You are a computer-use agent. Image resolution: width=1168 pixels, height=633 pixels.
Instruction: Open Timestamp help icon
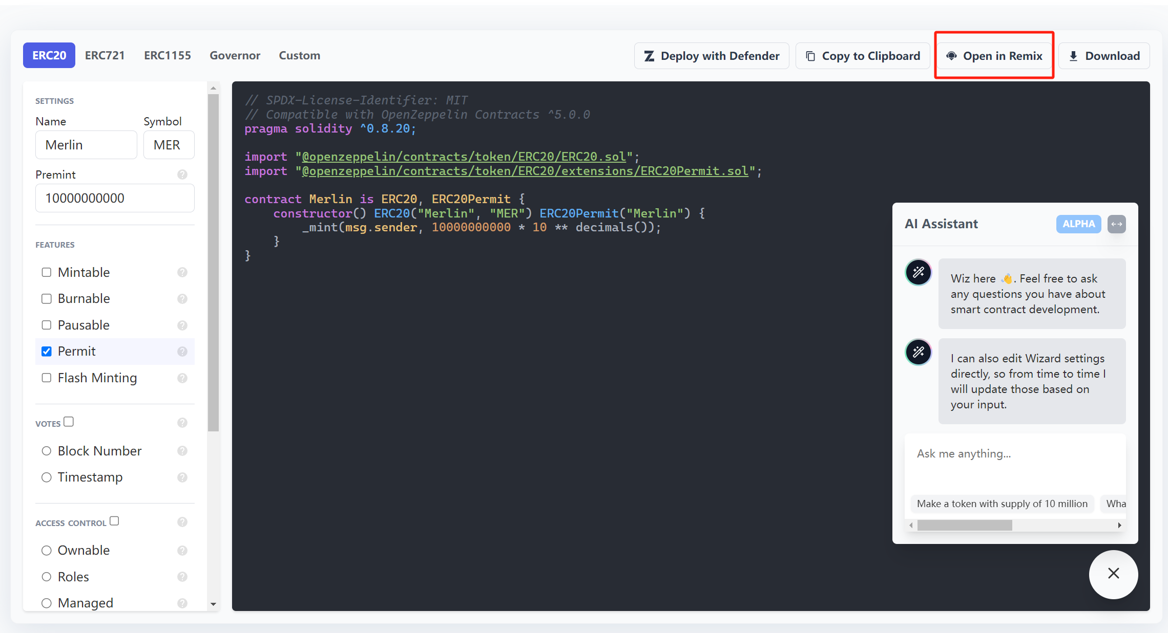pyautogui.click(x=182, y=477)
